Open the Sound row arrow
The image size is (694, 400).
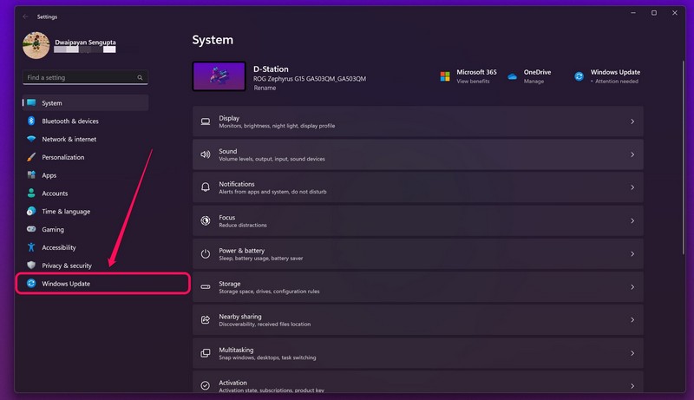(x=632, y=154)
